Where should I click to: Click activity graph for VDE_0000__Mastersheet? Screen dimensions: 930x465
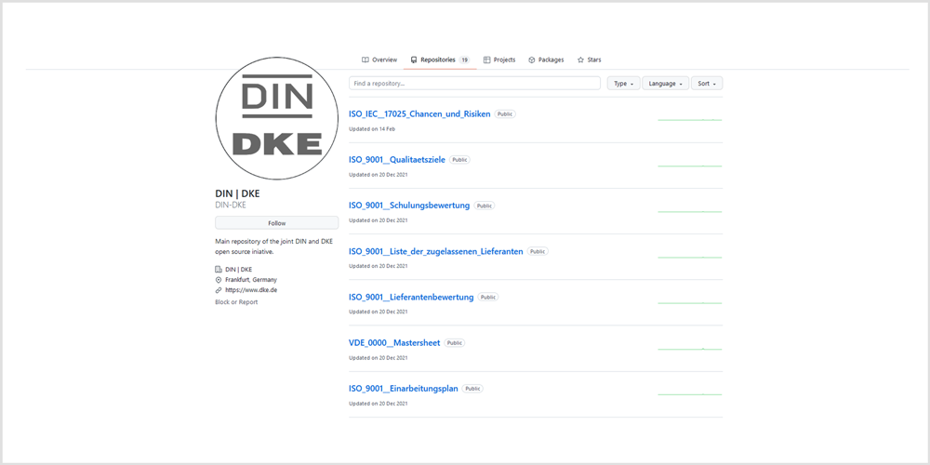tap(690, 349)
